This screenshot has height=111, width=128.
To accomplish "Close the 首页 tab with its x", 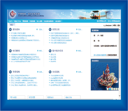I will (14, 25).
